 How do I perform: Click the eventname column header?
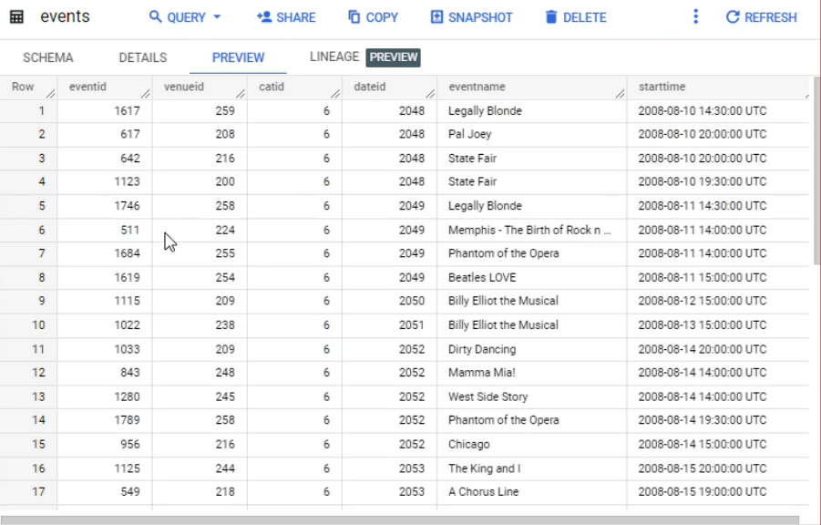tap(477, 87)
